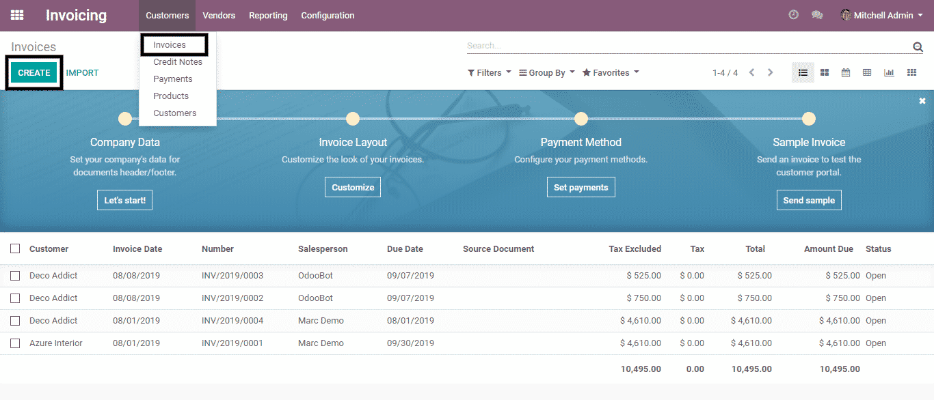Open the activities clock icon
The height and width of the screenshot is (400, 934).
click(793, 15)
